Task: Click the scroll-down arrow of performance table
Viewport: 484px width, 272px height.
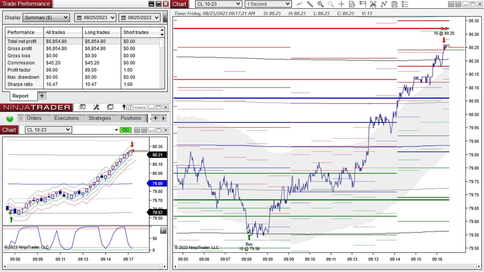Action: click(162, 35)
